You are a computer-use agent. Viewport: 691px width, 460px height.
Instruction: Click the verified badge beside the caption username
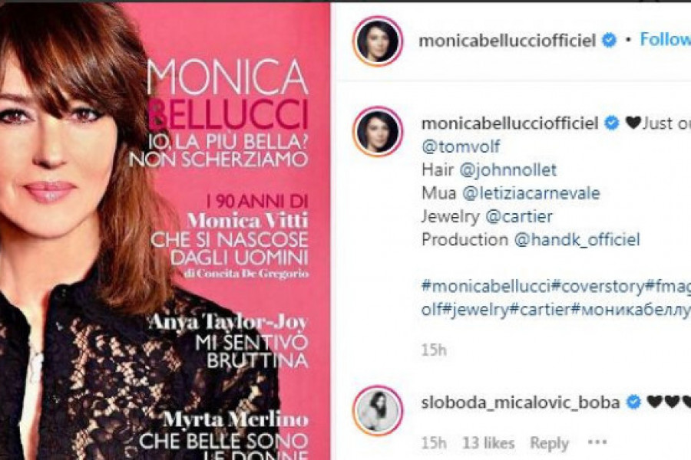click(x=612, y=123)
